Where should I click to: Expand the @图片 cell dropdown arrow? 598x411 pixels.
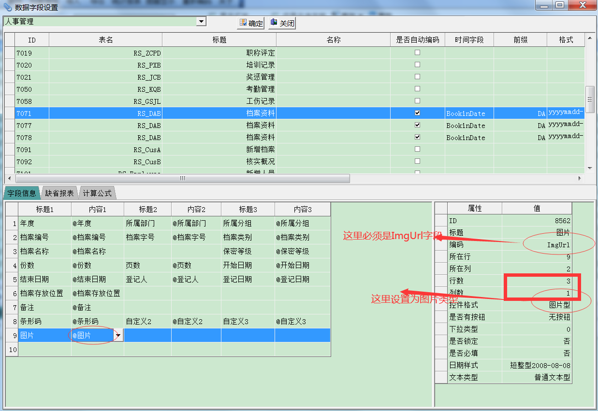(x=118, y=335)
